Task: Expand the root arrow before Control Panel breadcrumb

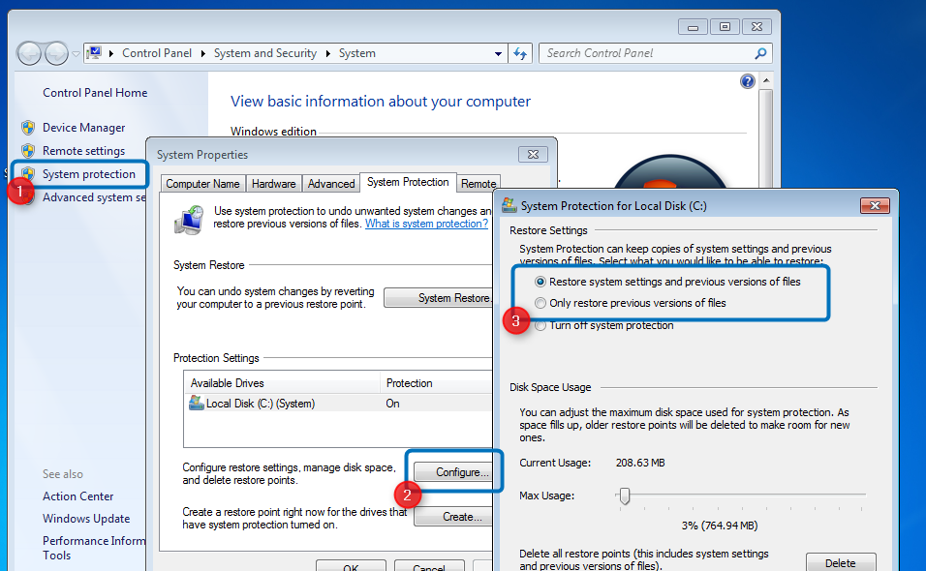Action: pos(111,53)
